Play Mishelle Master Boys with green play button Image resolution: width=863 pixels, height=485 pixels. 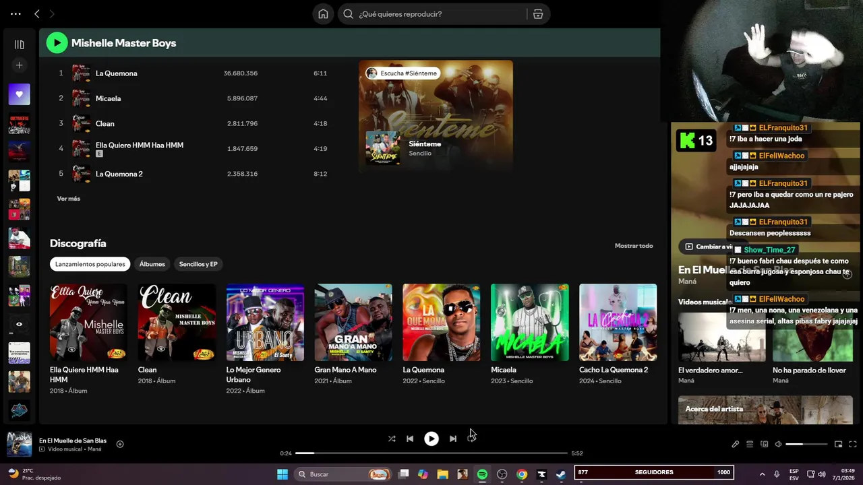(57, 42)
